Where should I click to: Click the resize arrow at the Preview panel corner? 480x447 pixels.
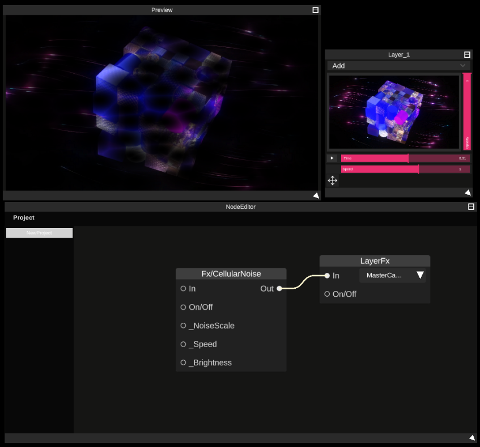(x=316, y=195)
